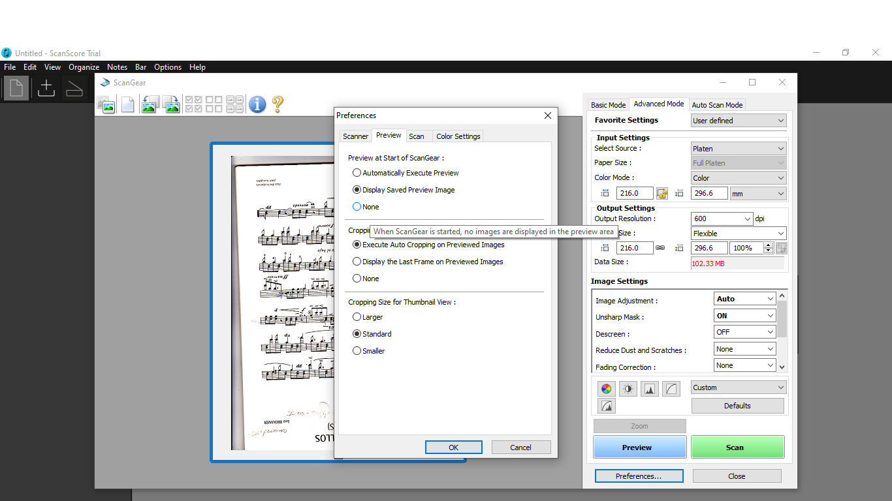Open the Select Source dropdown showing Platen
The height and width of the screenshot is (501, 892).
[739, 149]
